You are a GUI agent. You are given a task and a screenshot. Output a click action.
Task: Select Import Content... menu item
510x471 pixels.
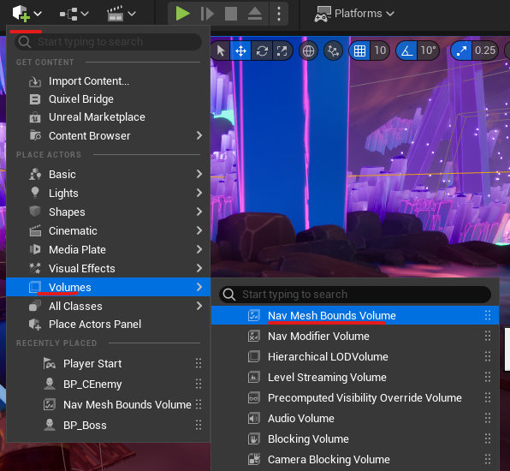[109, 81]
